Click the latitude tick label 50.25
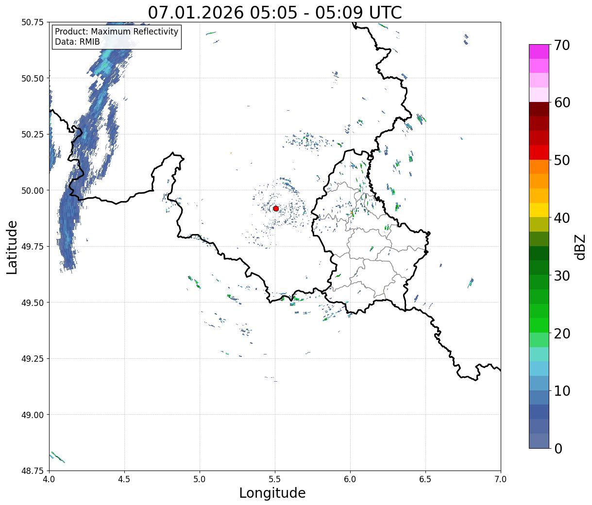Image resolution: width=592 pixels, height=505 pixels. (33, 135)
